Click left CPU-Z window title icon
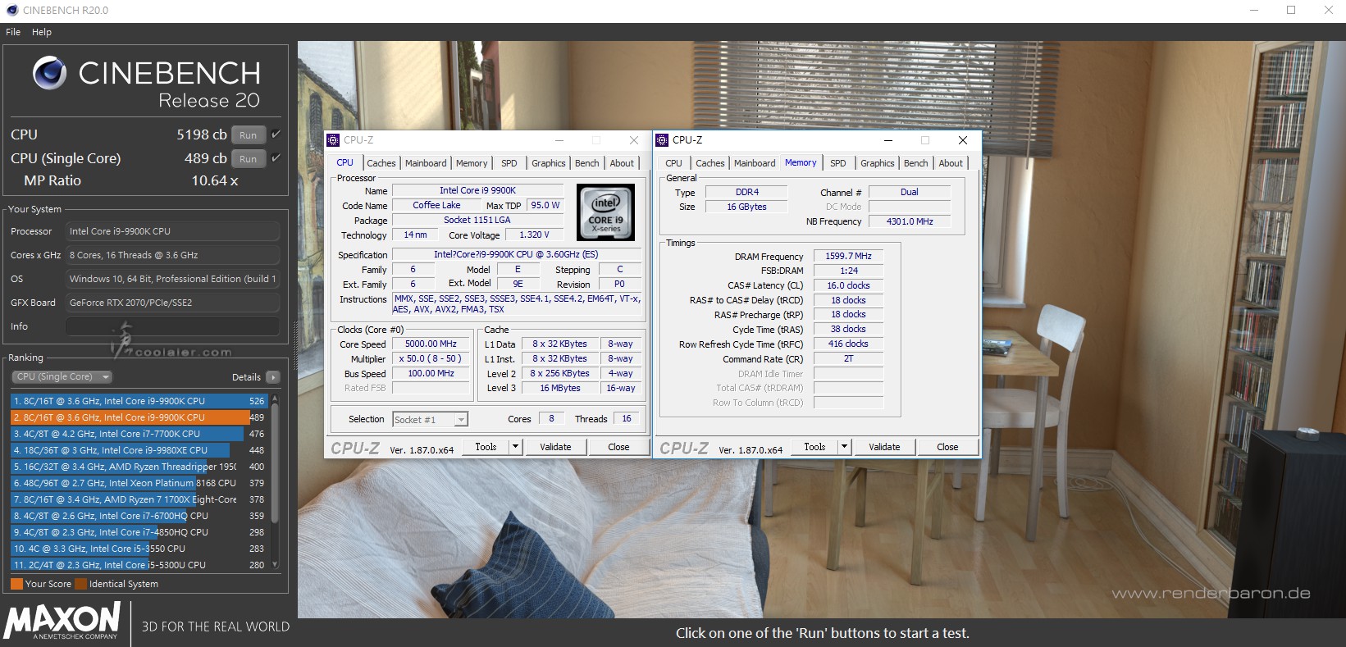This screenshot has width=1346, height=647. click(333, 140)
